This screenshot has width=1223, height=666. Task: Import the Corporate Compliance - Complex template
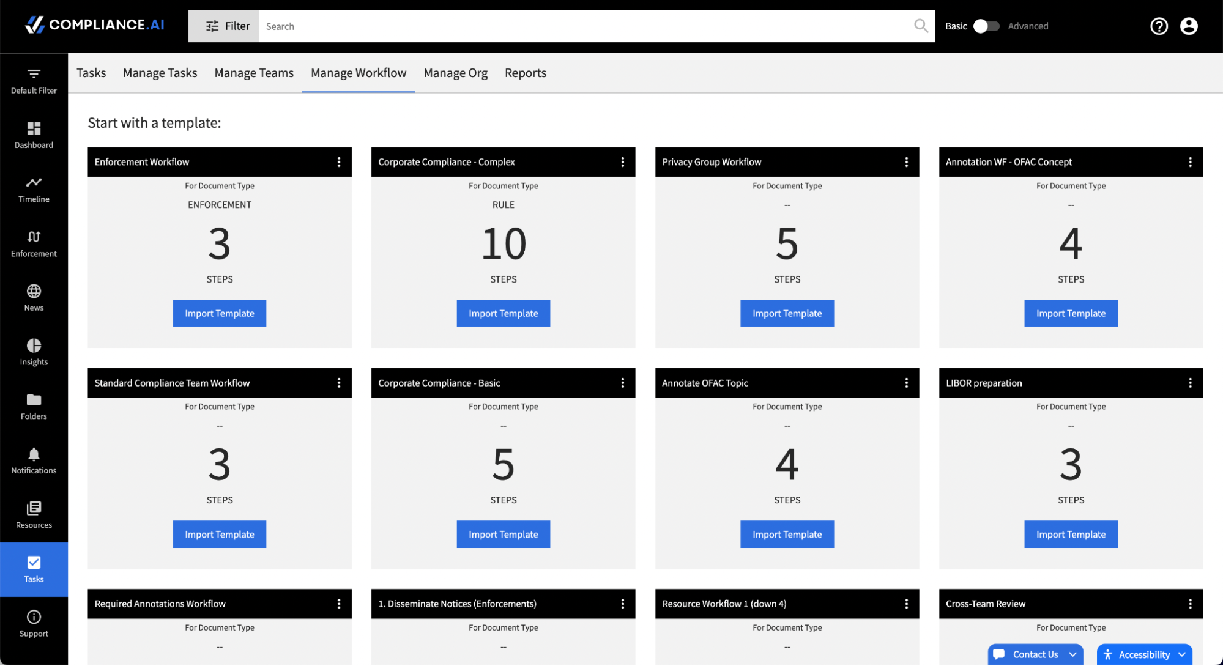504,313
